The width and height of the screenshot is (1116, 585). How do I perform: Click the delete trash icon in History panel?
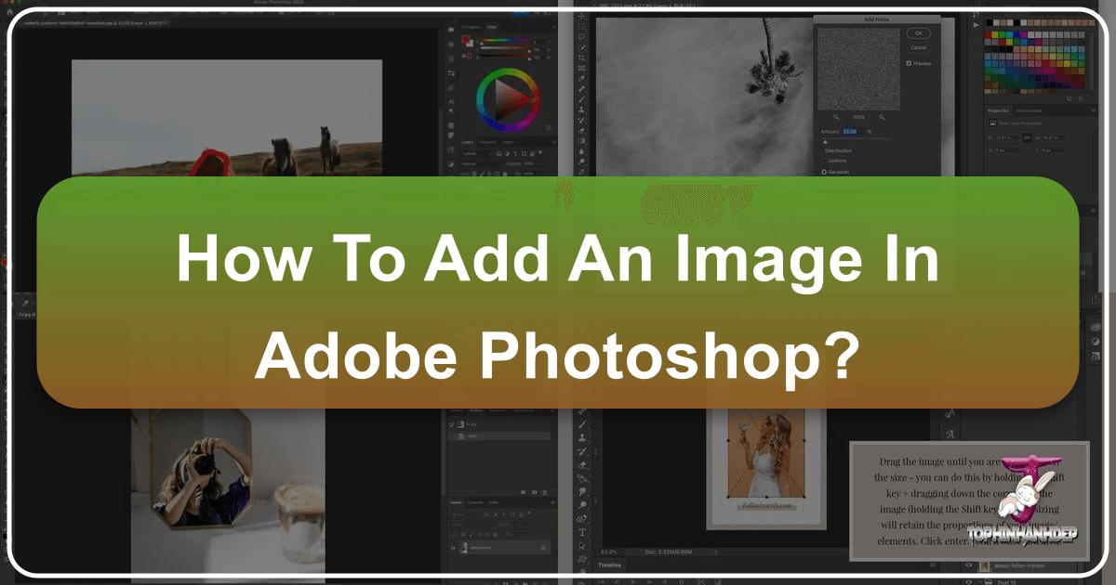545,491
